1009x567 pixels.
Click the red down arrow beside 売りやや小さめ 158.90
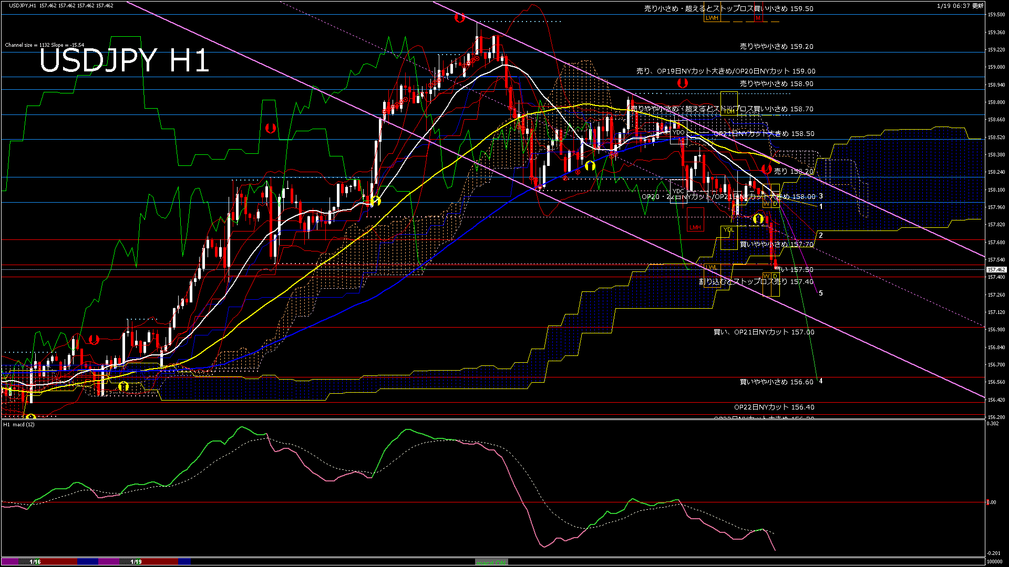point(682,83)
